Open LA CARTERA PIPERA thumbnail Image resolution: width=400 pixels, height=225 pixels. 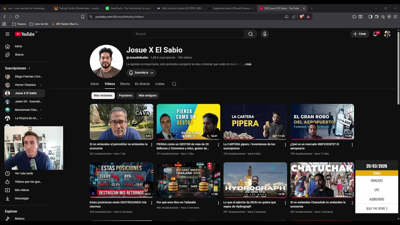tap(255, 122)
